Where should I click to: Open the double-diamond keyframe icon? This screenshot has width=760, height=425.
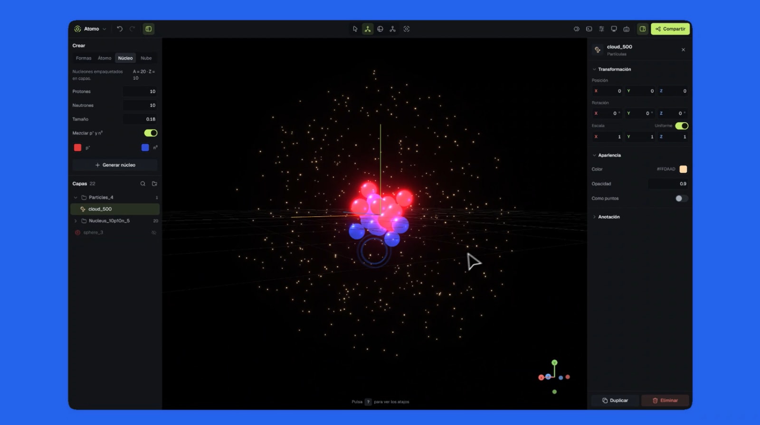pos(577,29)
